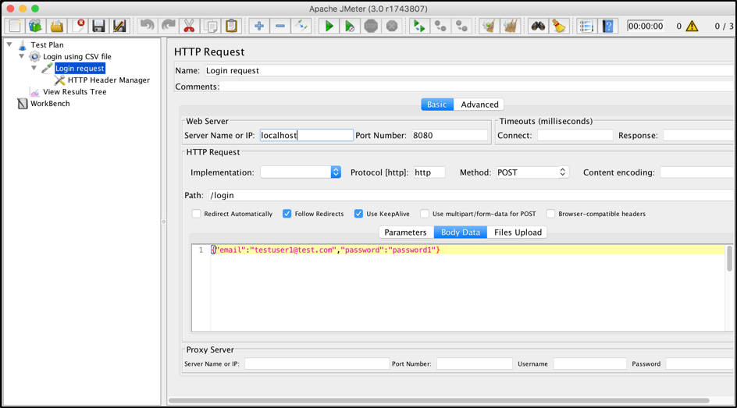Open the Templates icon in toolbar

pyautogui.click(x=35, y=26)
